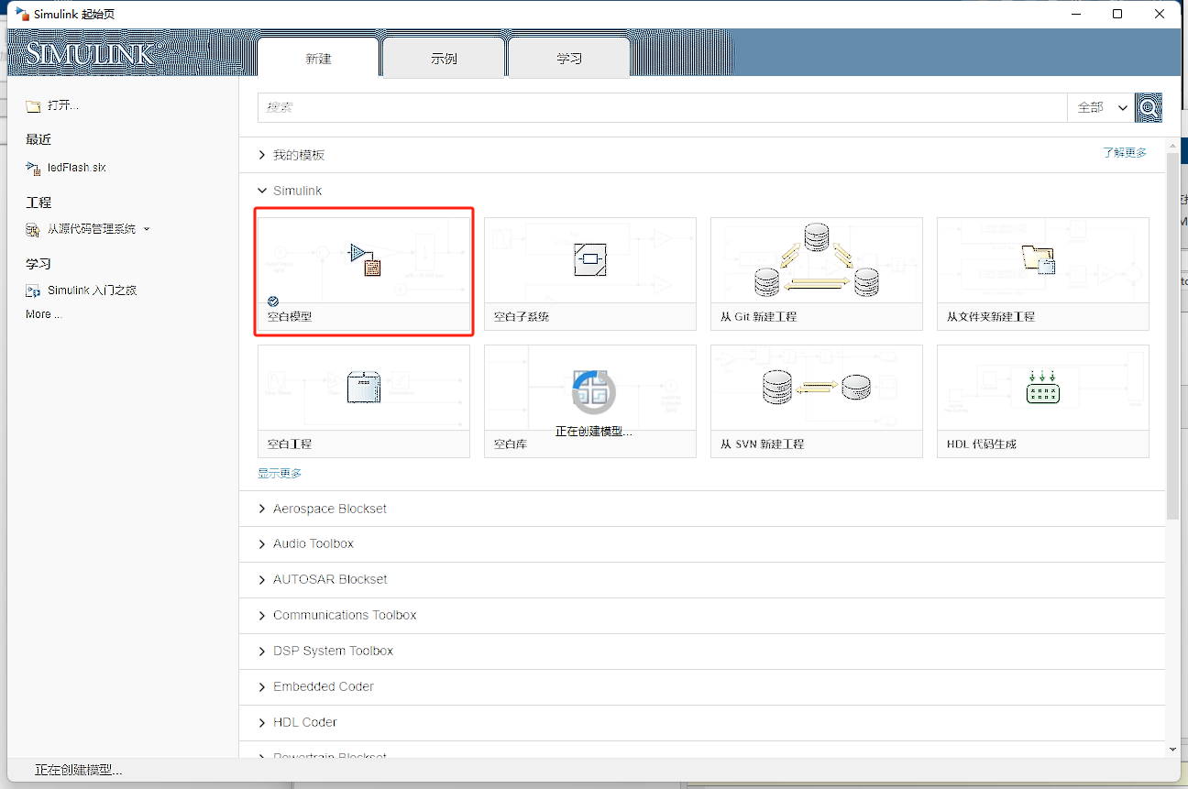
Task: Click the 工程 heading in sidebar
Action: pos(38,203)
